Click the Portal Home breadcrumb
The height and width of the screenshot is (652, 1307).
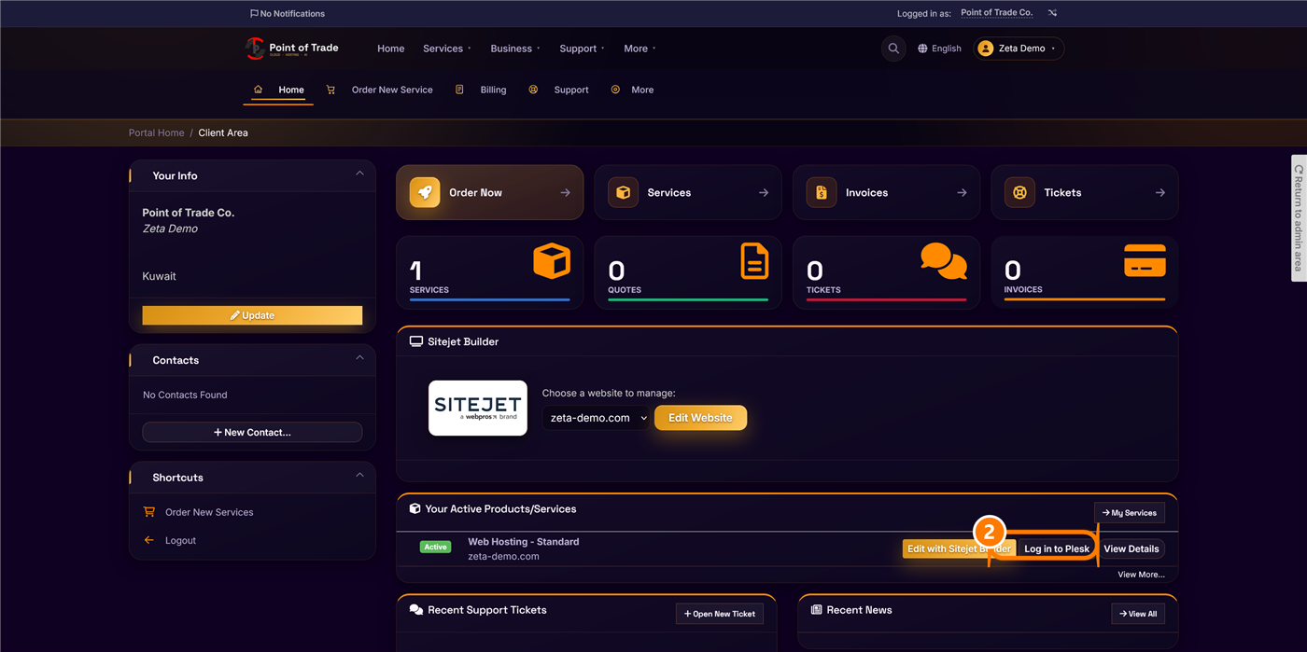[156, 132]
